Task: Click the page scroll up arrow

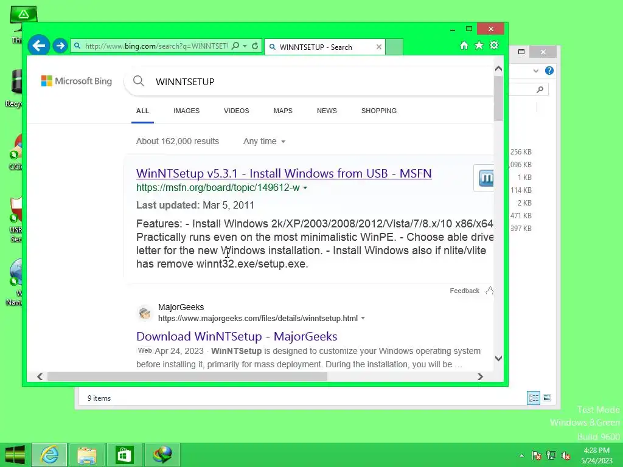Action: 499,69
